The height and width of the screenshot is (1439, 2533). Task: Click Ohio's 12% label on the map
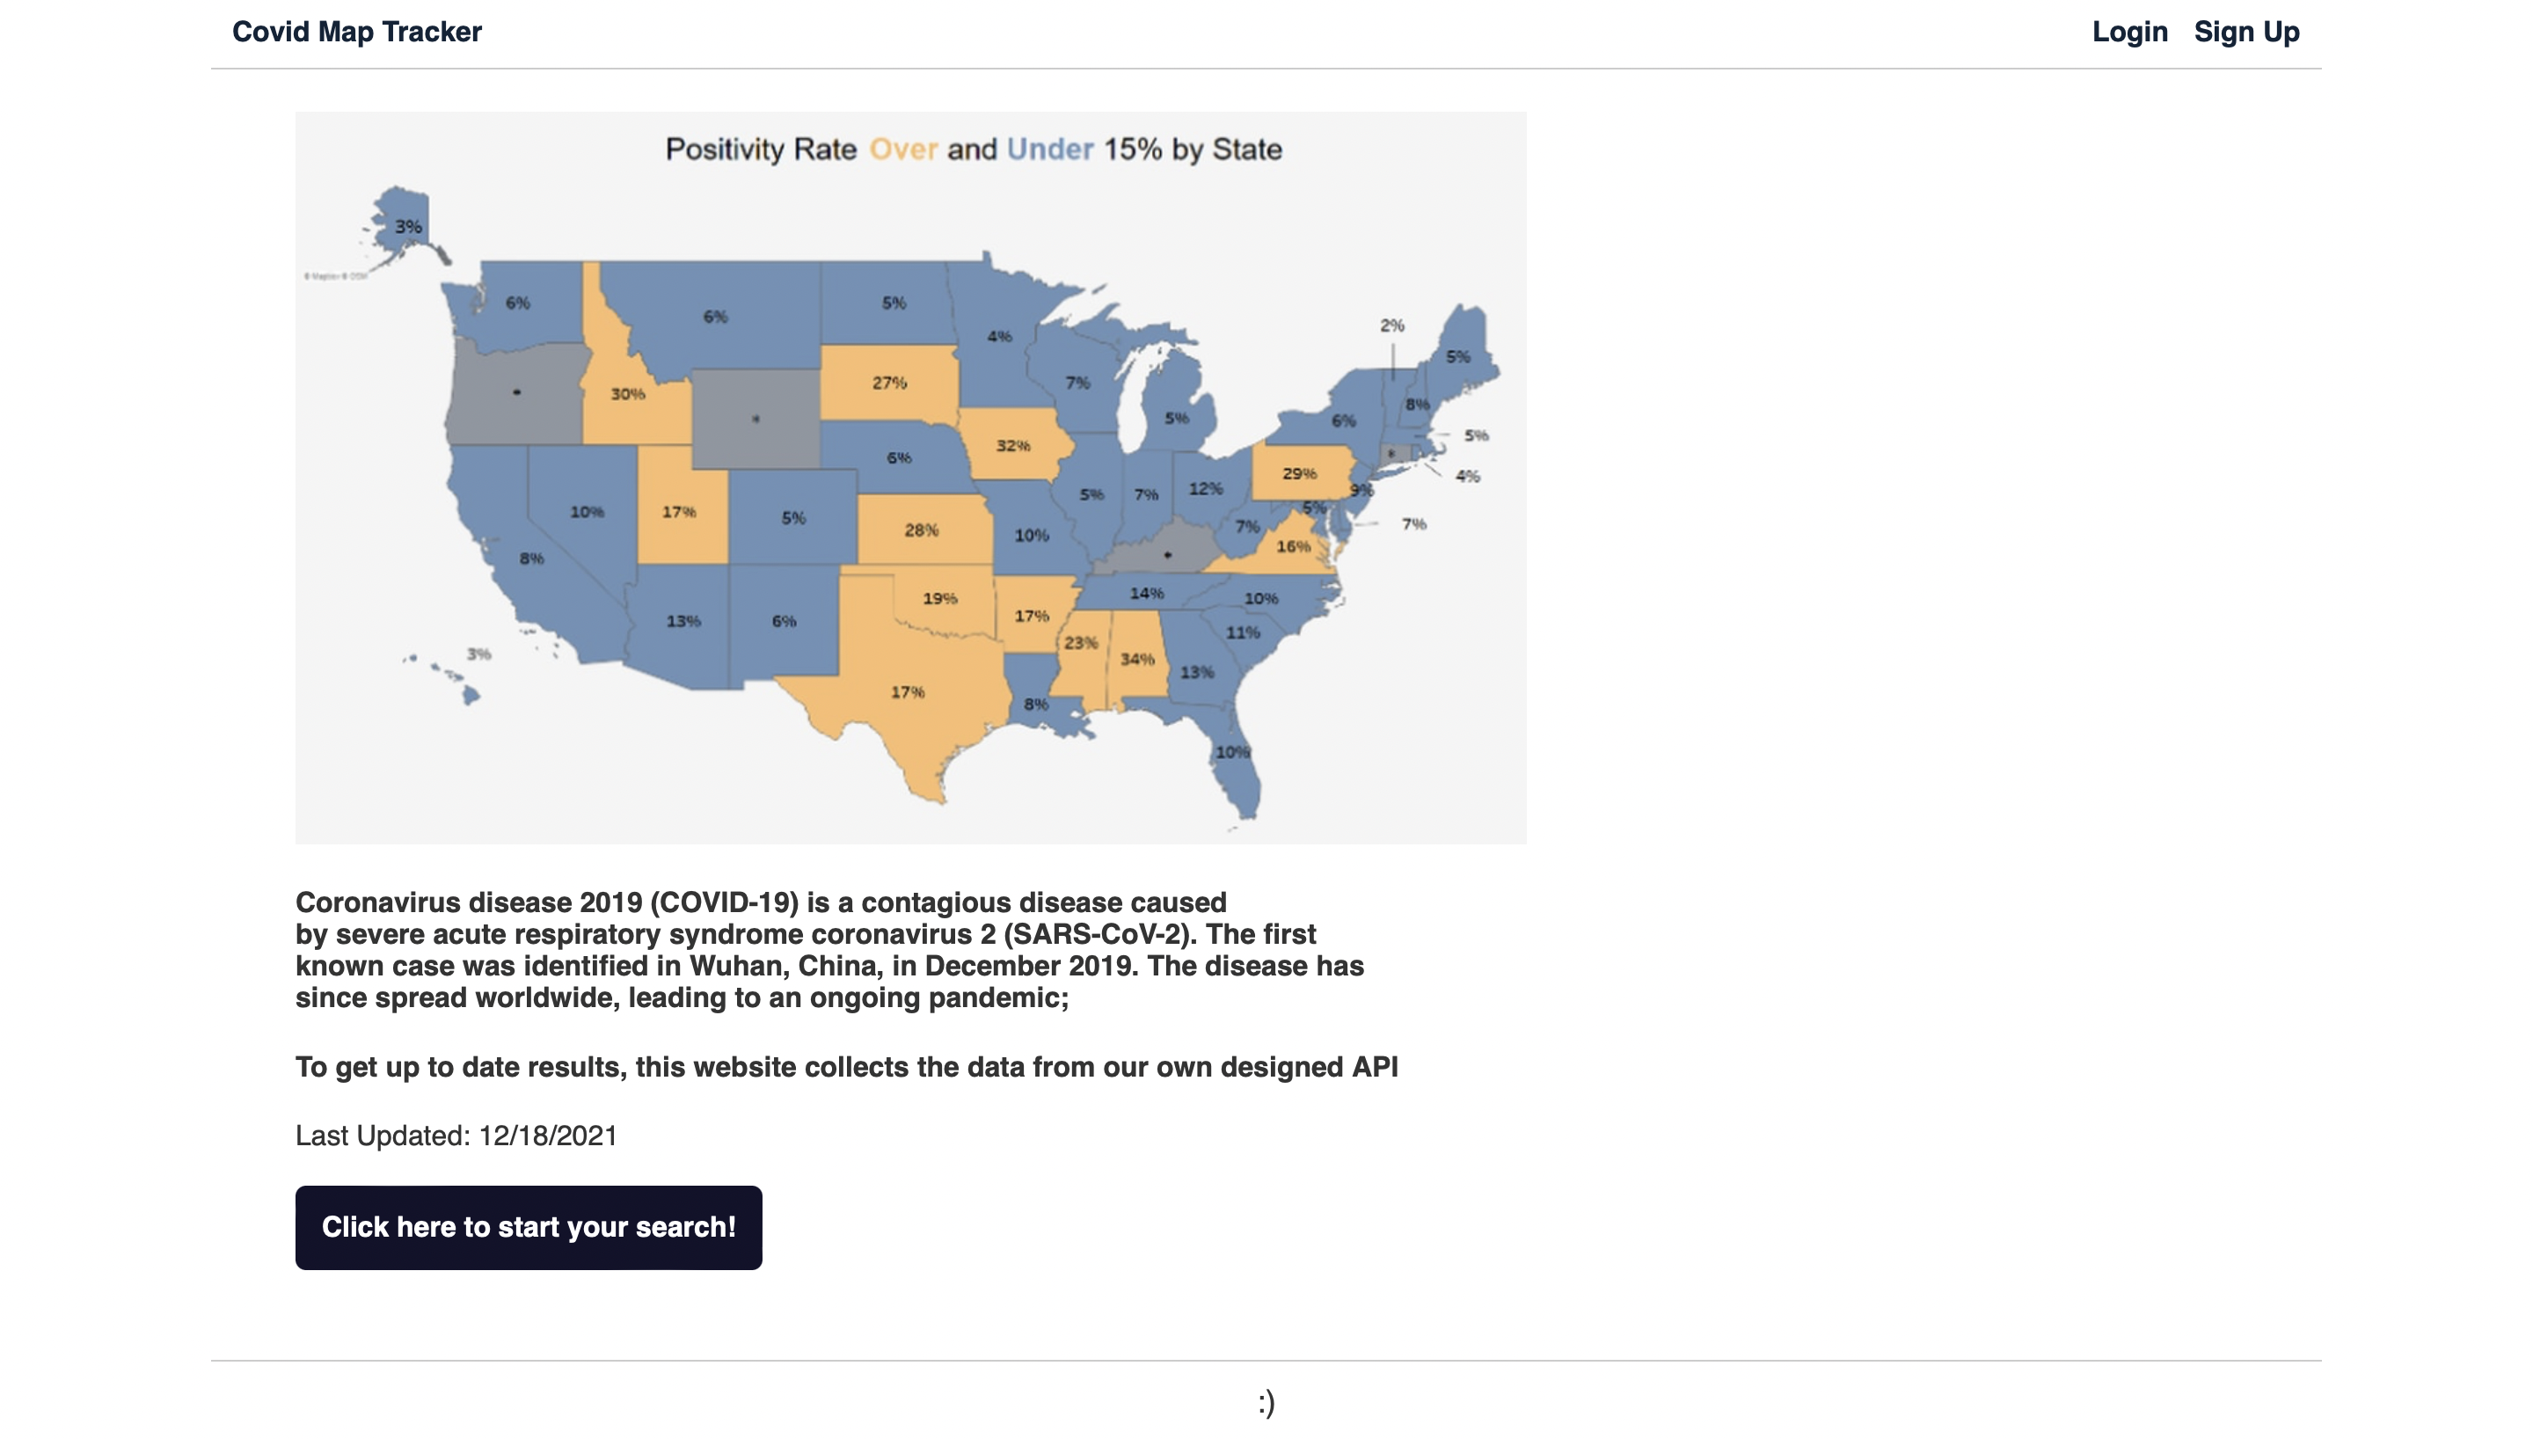[x=1205, y=488]
